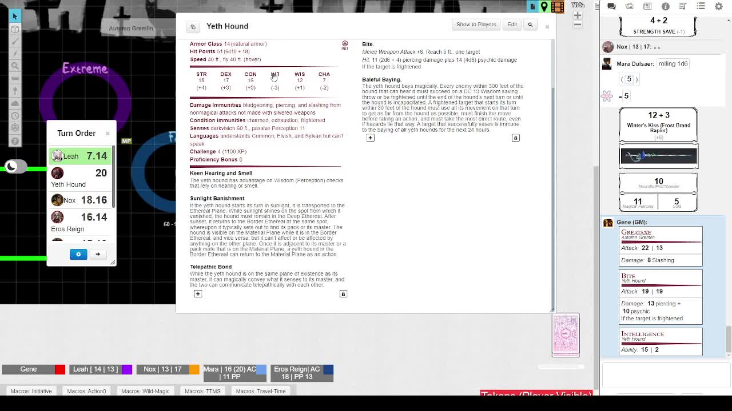Open the blue page toolbar icon

coord(532,7)
